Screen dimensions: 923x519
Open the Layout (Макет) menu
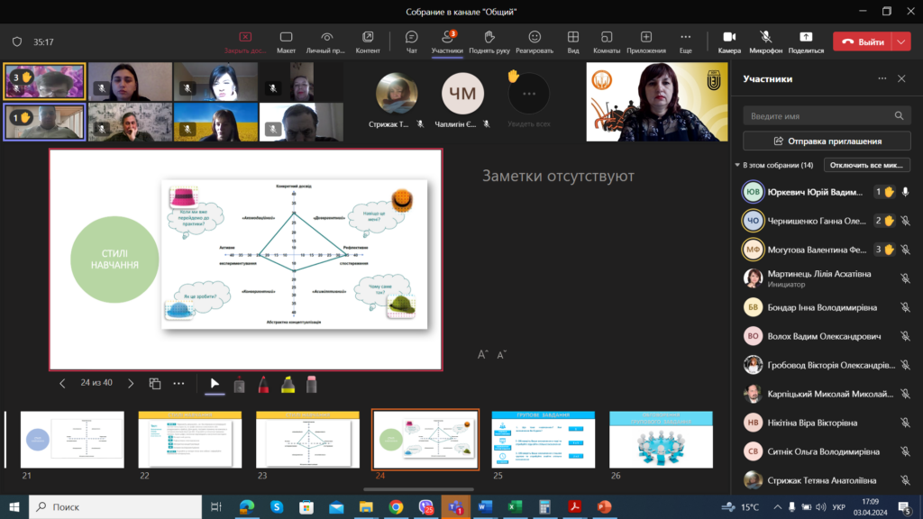[286, 41]
